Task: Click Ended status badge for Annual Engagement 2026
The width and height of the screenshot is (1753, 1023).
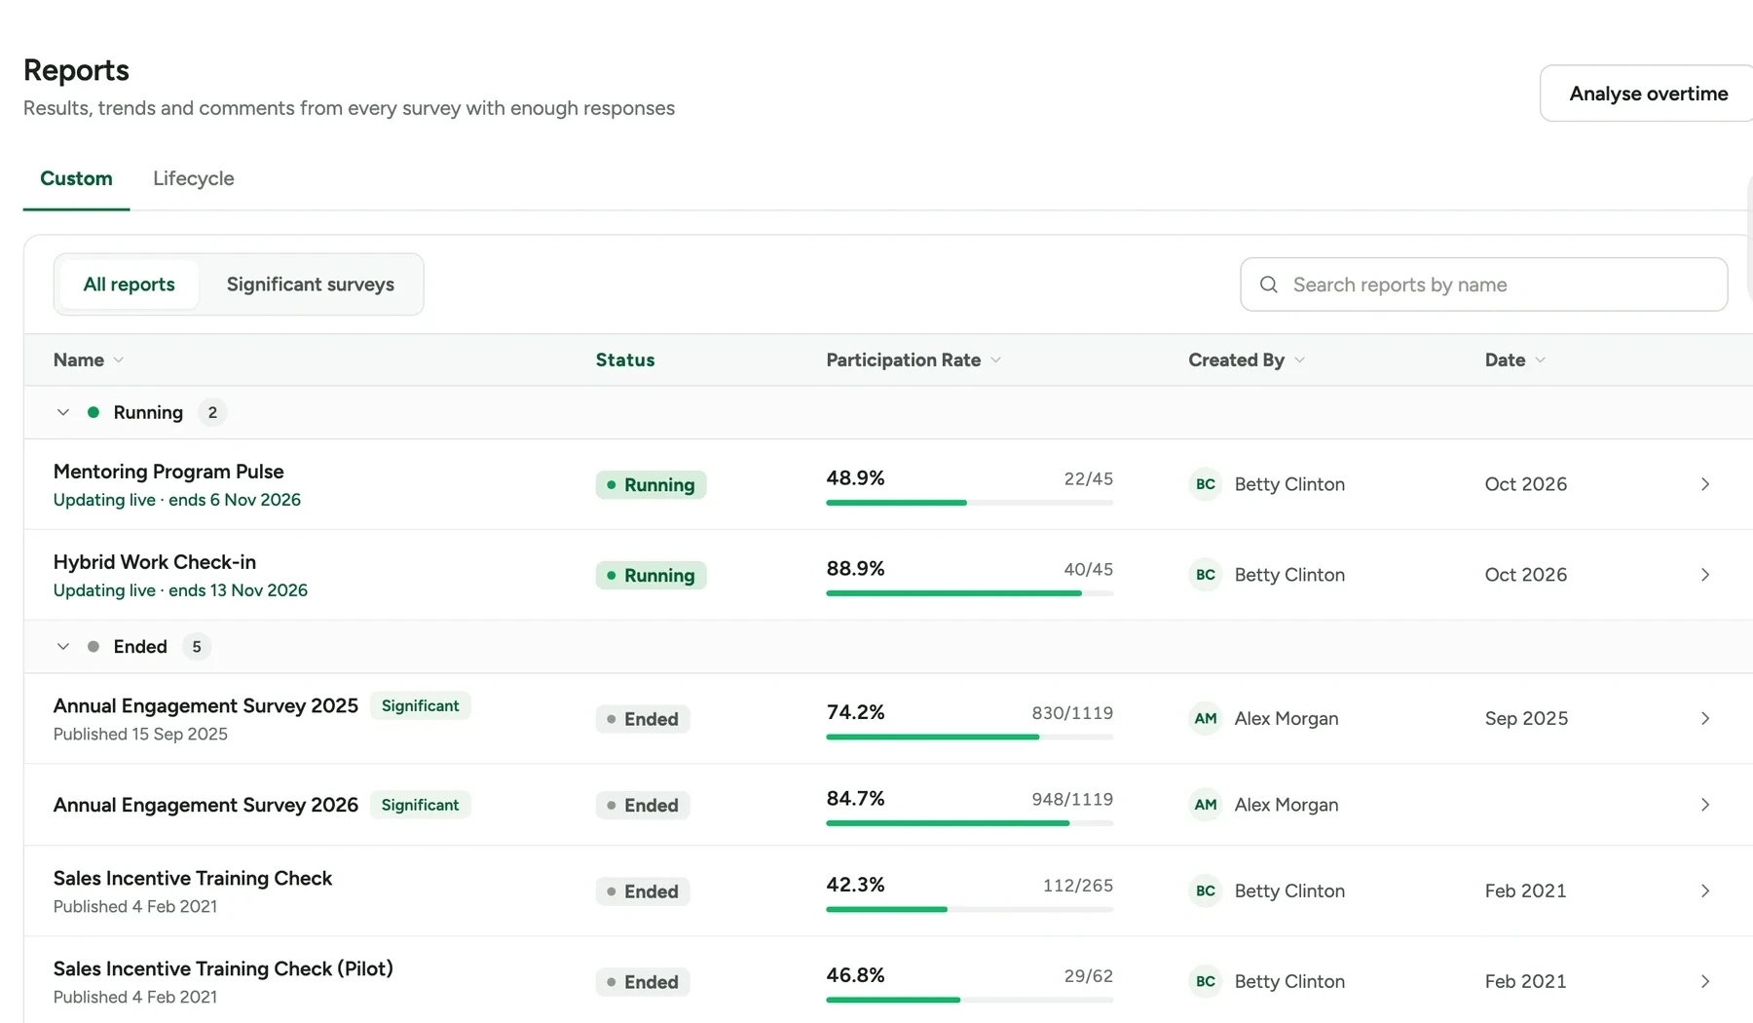Action: pos(643,805)
